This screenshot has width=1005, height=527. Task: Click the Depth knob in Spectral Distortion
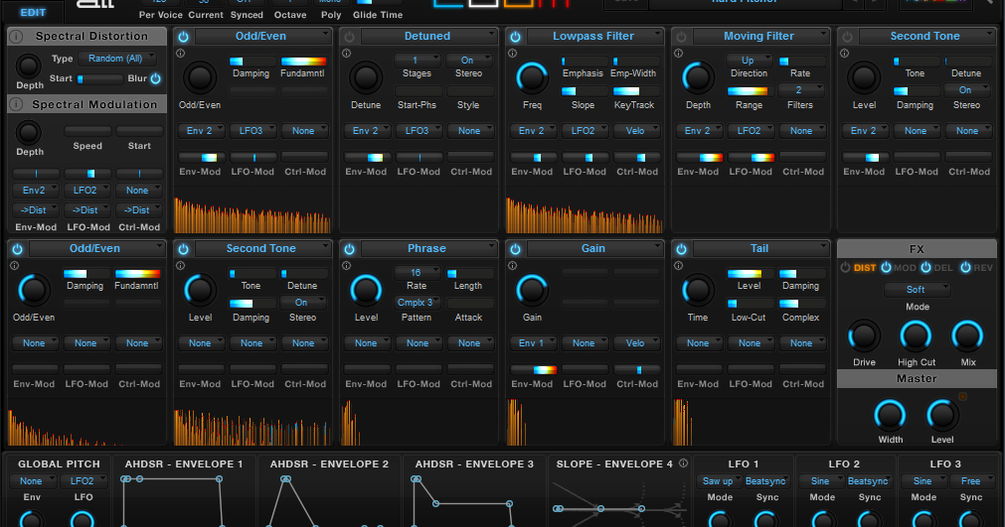click(28, 66)
